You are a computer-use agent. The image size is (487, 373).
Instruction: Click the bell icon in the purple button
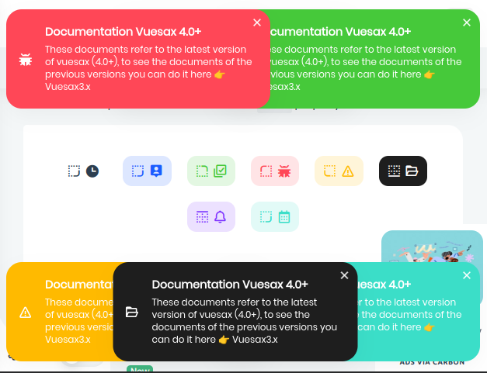coord(221,216)
